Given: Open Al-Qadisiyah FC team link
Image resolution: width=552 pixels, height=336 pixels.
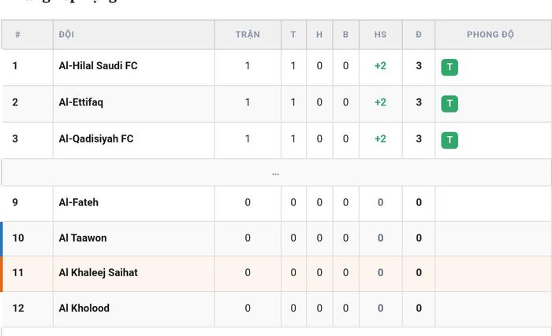Looking at the screenshot, I should tap(96, 138).
